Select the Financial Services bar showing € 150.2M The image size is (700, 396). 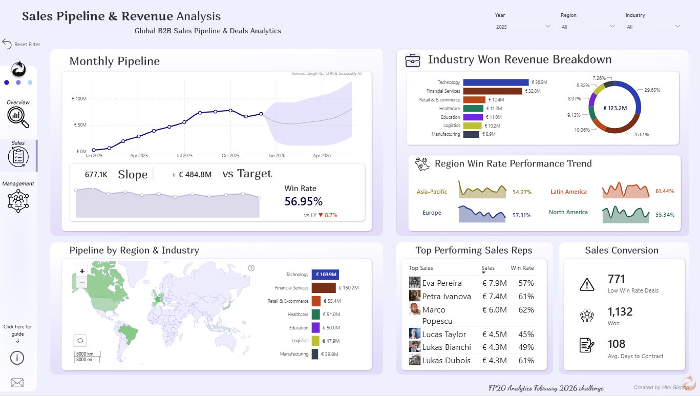[x=324, y=288]
